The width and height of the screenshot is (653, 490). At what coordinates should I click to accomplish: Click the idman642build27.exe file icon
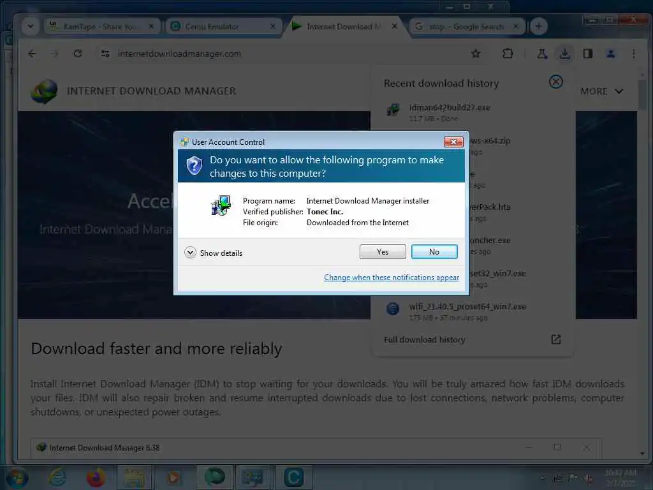(x=393, y=109)
